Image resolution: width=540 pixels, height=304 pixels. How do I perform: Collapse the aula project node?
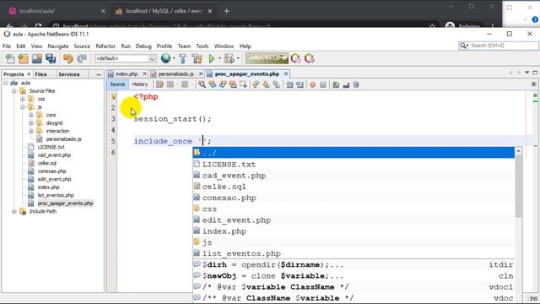pos(6,83)
